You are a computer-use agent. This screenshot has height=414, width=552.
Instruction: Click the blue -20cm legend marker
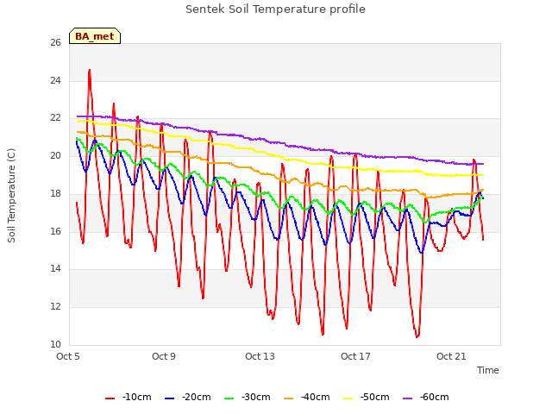coord(169,398)
